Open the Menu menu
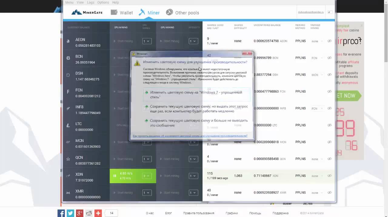The width and height of the screenshot is (388, 217). 69,2
